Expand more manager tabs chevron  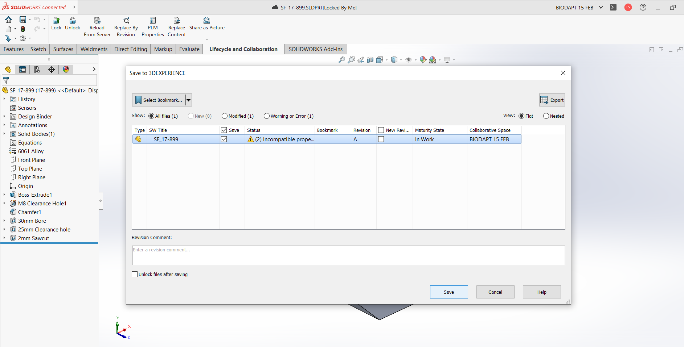[94, 69]
